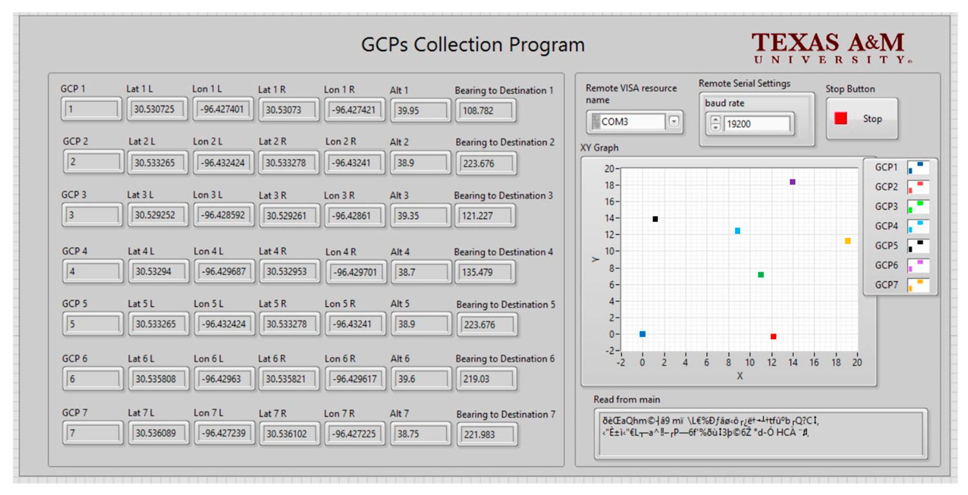Select the Lat 1 L value 30.530725
The width and height of the screenshot is (968, 495).
(x=157, y=109)
